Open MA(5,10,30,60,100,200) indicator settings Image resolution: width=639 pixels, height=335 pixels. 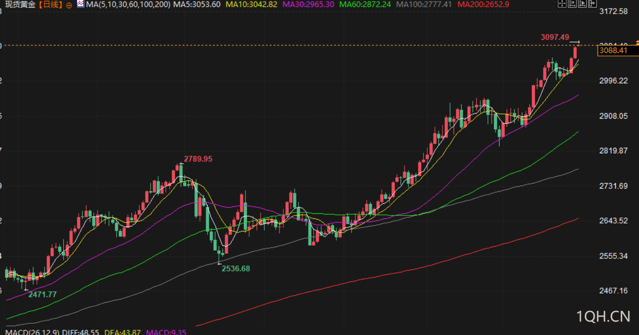pyautogui.click(x=128, y=4)
